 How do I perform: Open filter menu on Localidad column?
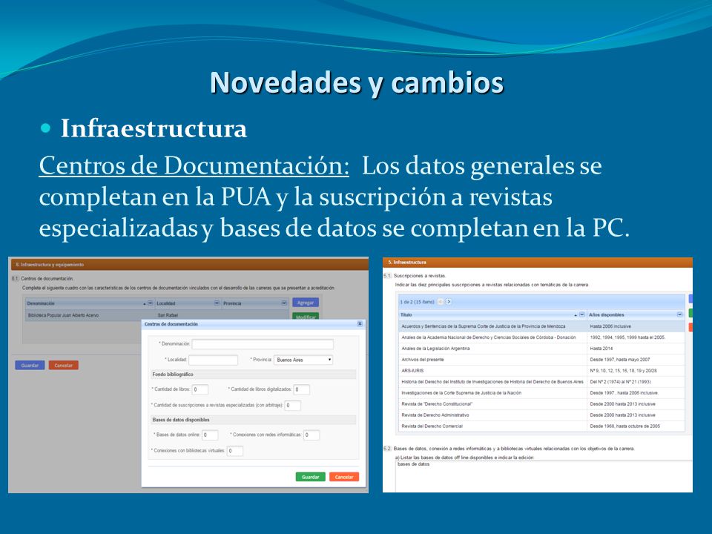[217, 303]
